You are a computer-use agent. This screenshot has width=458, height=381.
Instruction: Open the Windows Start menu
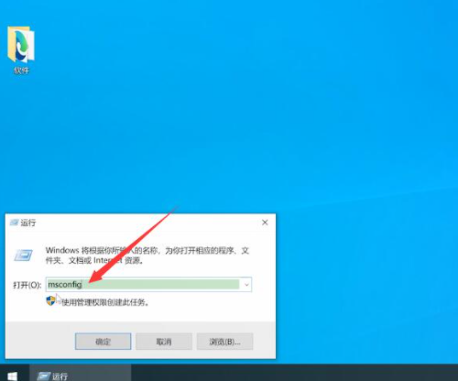click(x=12, y=376)
